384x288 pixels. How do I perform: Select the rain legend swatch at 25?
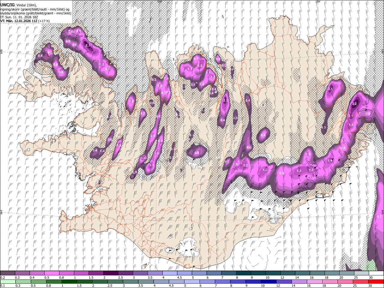click(x=361, y=281)
